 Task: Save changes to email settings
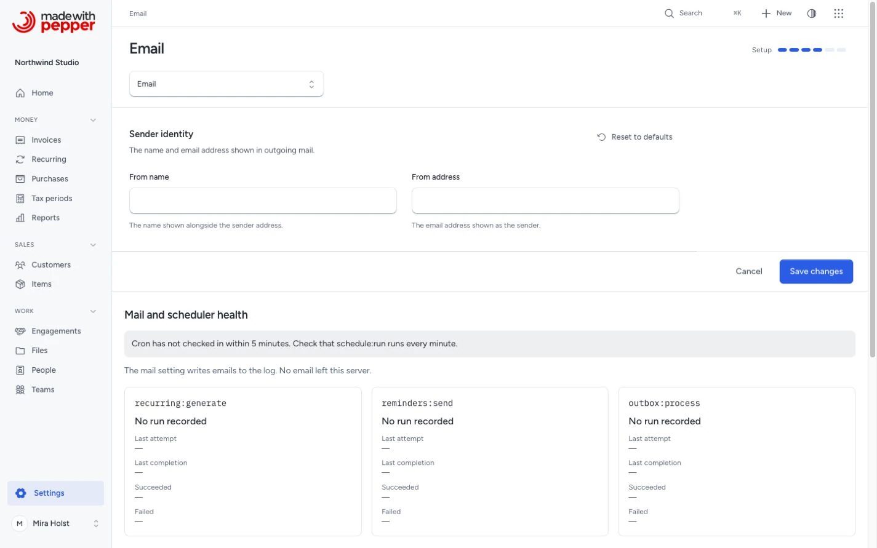pyautogui.click(x=816, y=271)
